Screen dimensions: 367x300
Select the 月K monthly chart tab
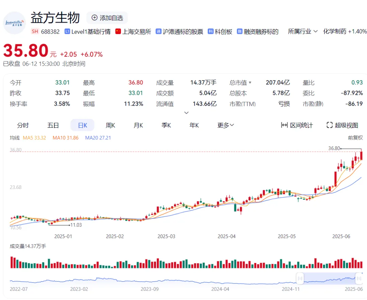(138, 125)
